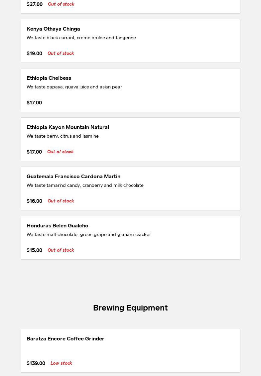The height and width of the screenshot is (376, 261).
Task: Click papaya, guava juice and asian pear description
Action: click(74, 87)
